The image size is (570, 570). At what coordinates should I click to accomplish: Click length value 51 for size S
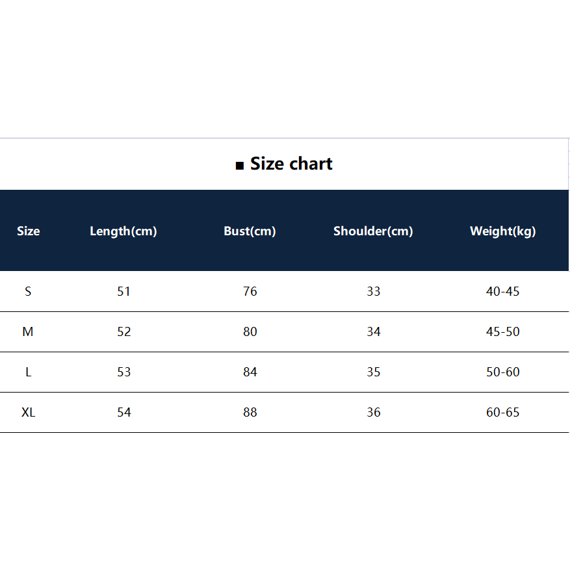(x=123, y=291)
